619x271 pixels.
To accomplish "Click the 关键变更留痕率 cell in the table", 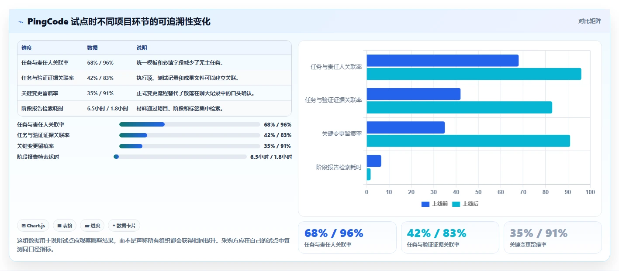I will click(x=40, y=93).
